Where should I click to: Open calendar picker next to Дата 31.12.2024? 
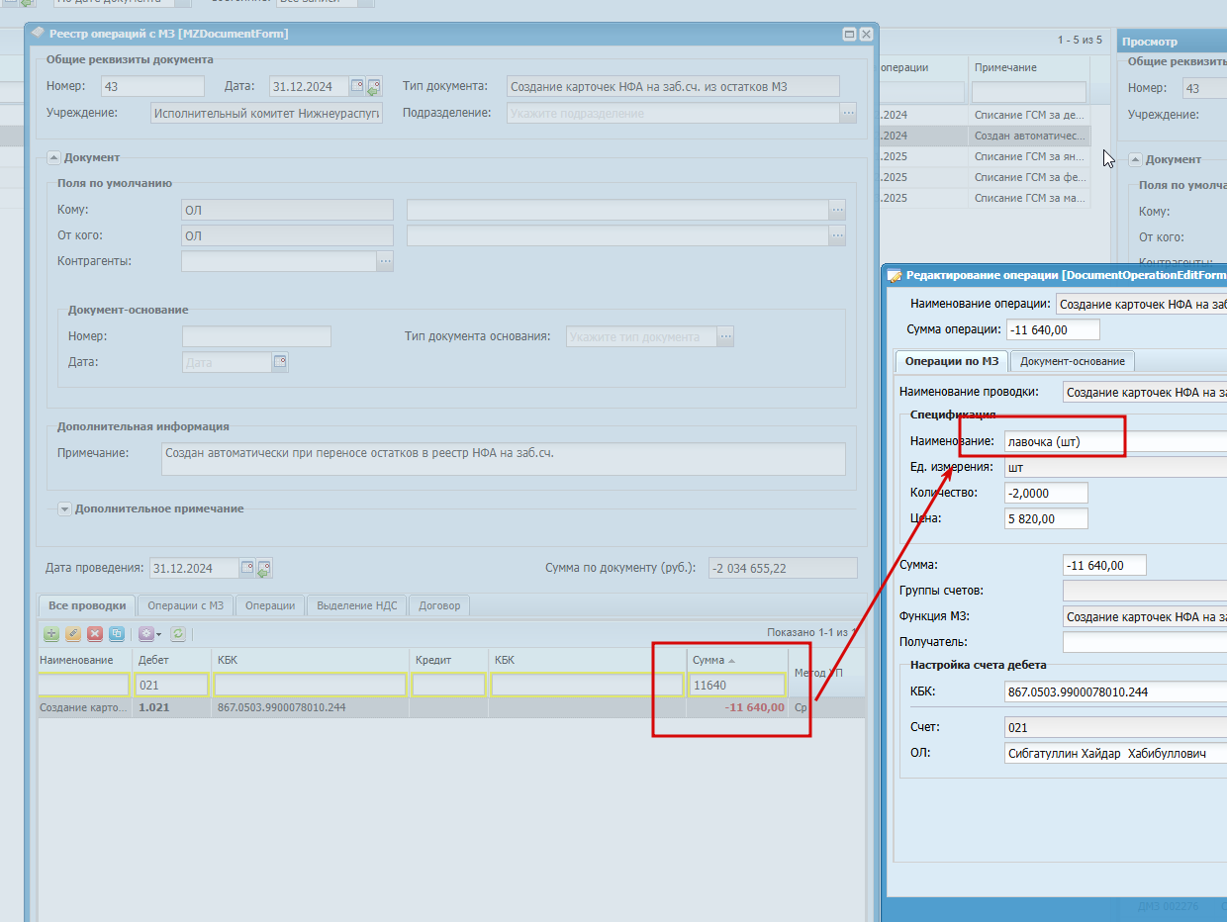pyautogui.click(x=357, y=86)
